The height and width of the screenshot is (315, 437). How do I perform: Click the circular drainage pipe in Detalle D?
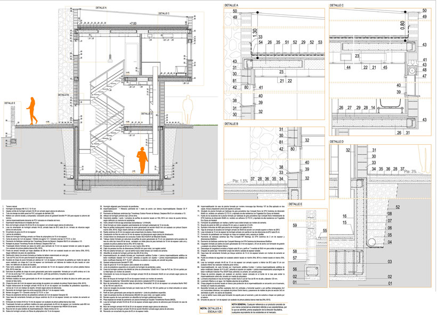pos(371,243)
